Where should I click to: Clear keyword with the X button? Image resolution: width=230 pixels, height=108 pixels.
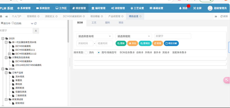[x=36, y=31]
